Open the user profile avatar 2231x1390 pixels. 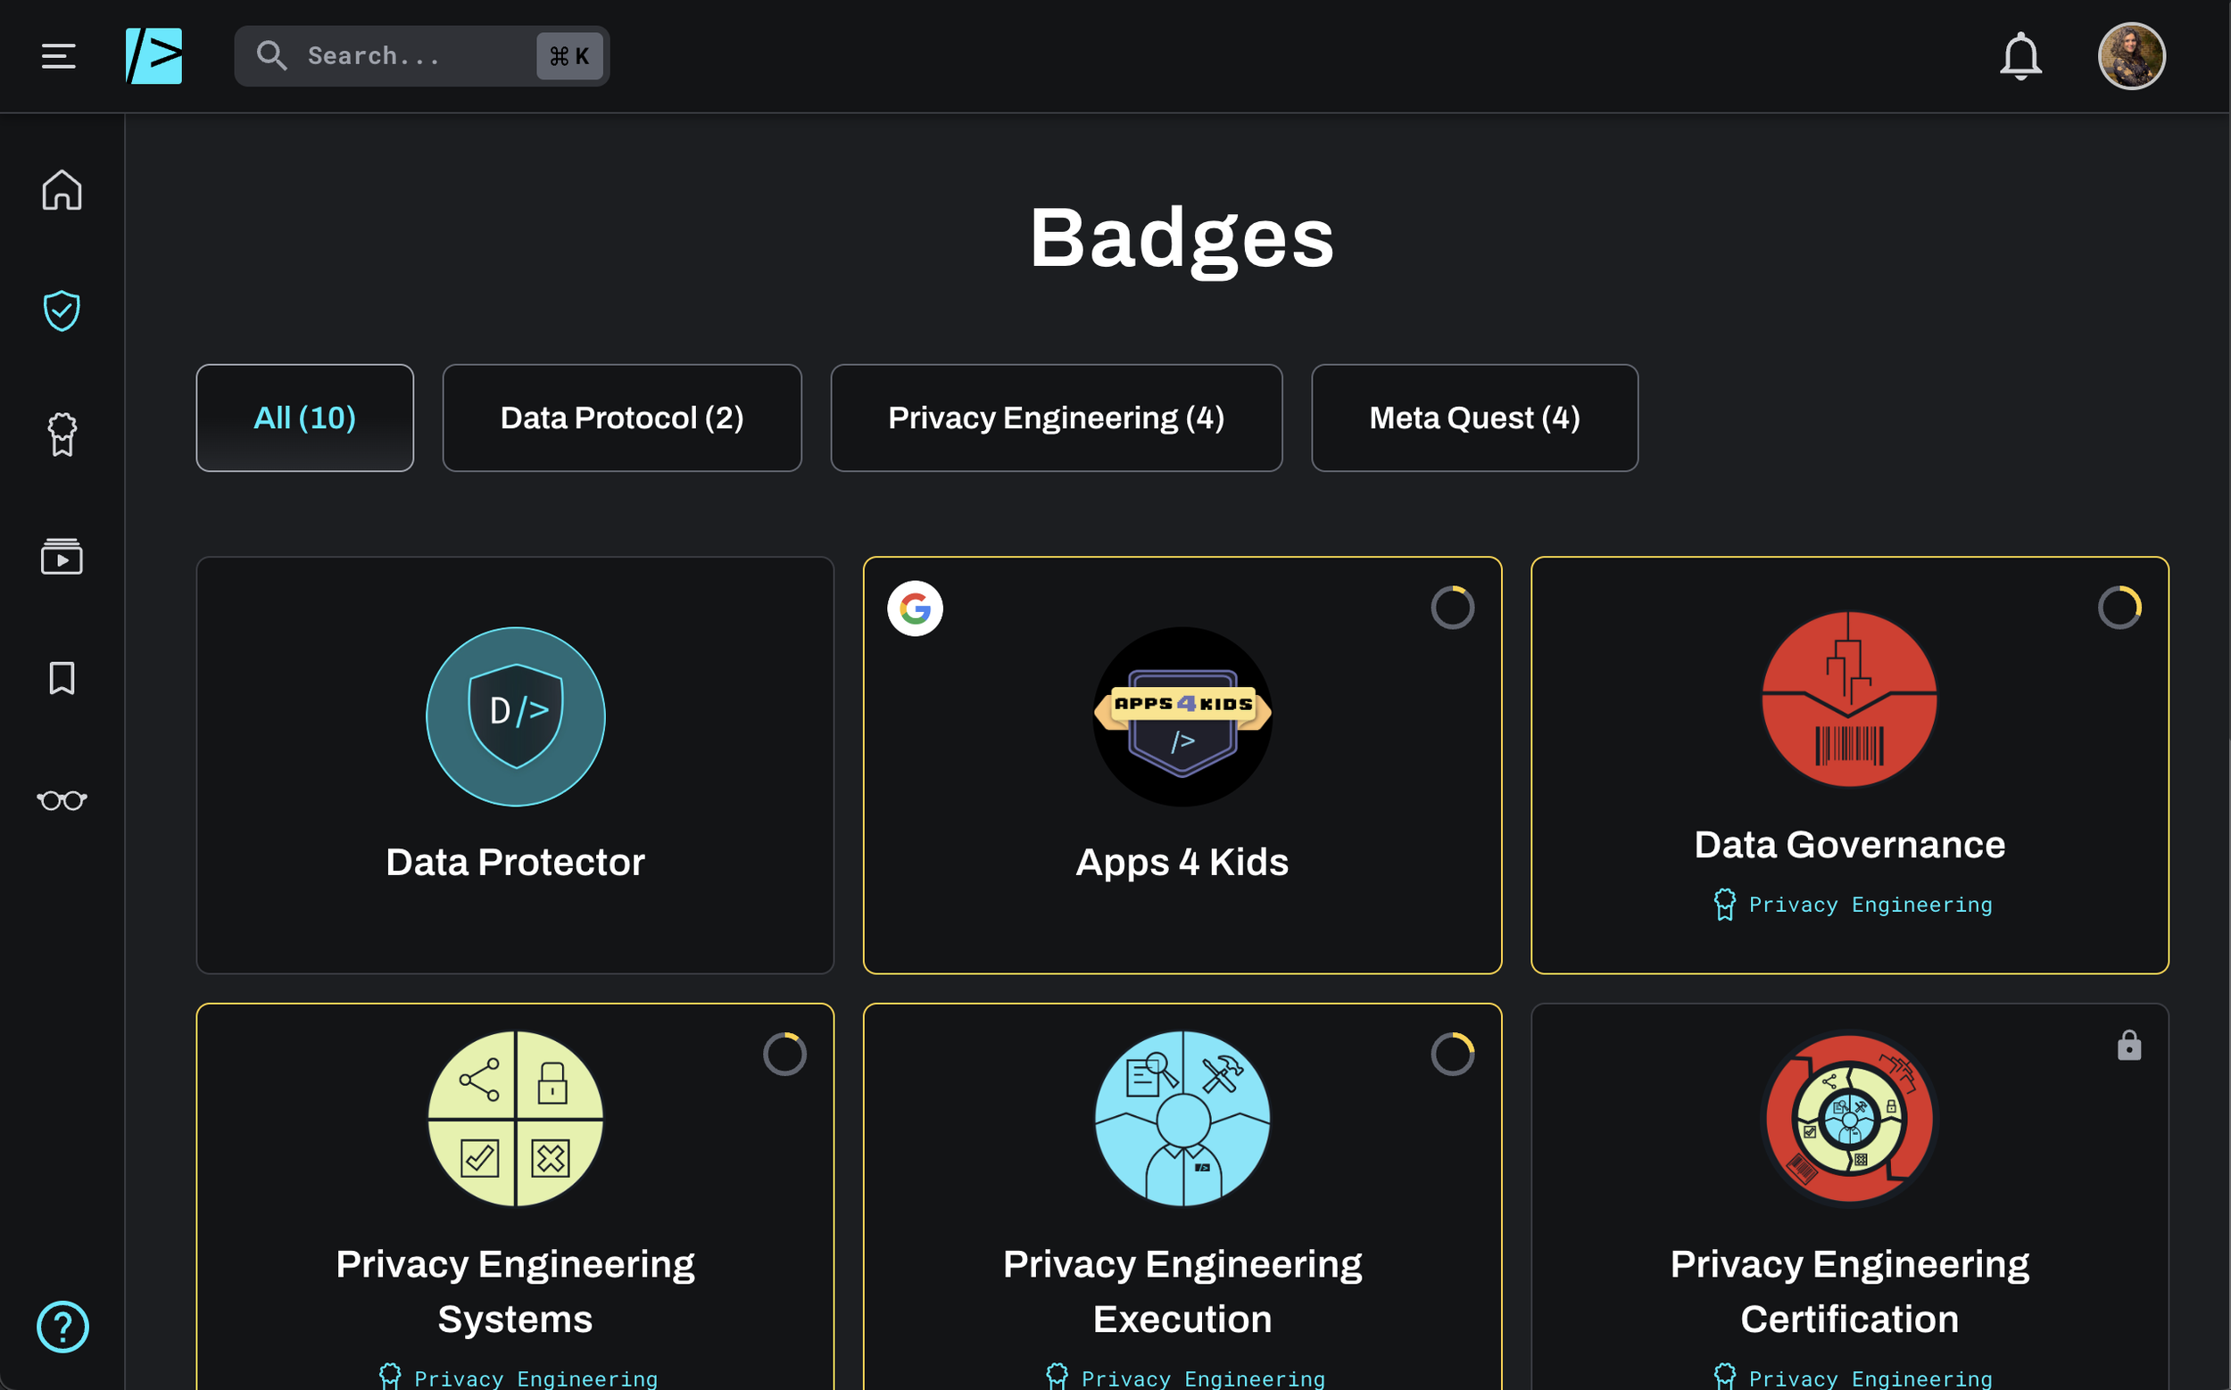pyautogui.click(x=2131, y=56)
